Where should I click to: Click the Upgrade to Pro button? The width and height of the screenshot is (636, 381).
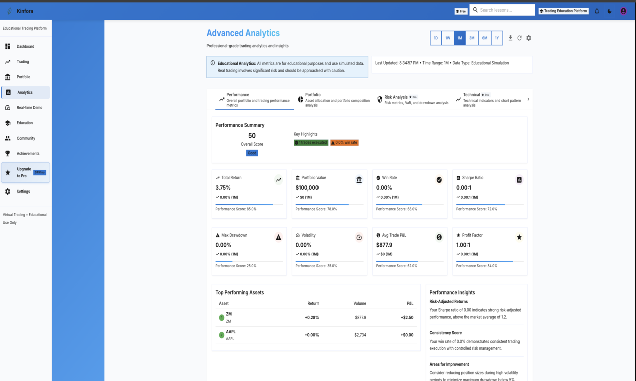click(x=26, y=172)
